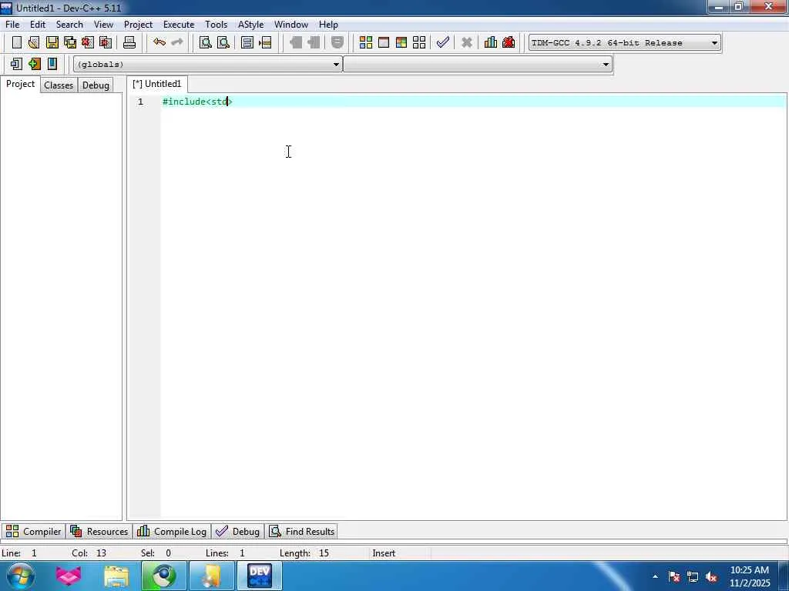Select the [*] Untitled1 editor tab

(157, 84)
